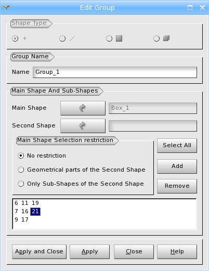The image size is (209, 271).
Task: Enable Only Sub-Shapes of the Second Shape
Action: tap(81, 184)
